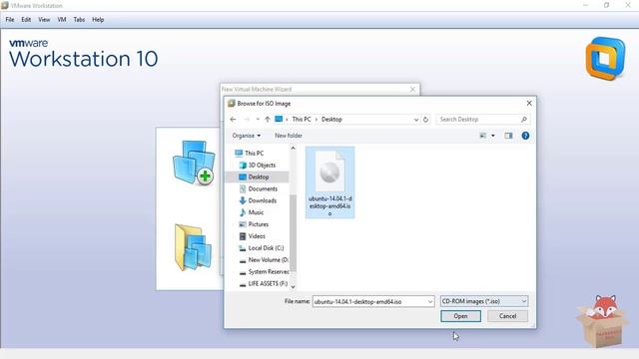Open the recent locations dropdown arrow
The height and width of the screenshot is (359, 639).
tap(258, 120)
